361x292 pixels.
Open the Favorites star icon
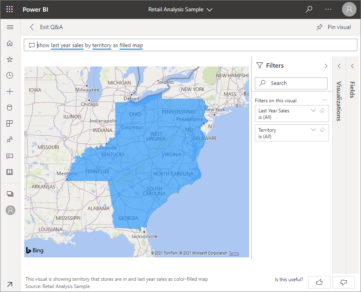(10, 59)
